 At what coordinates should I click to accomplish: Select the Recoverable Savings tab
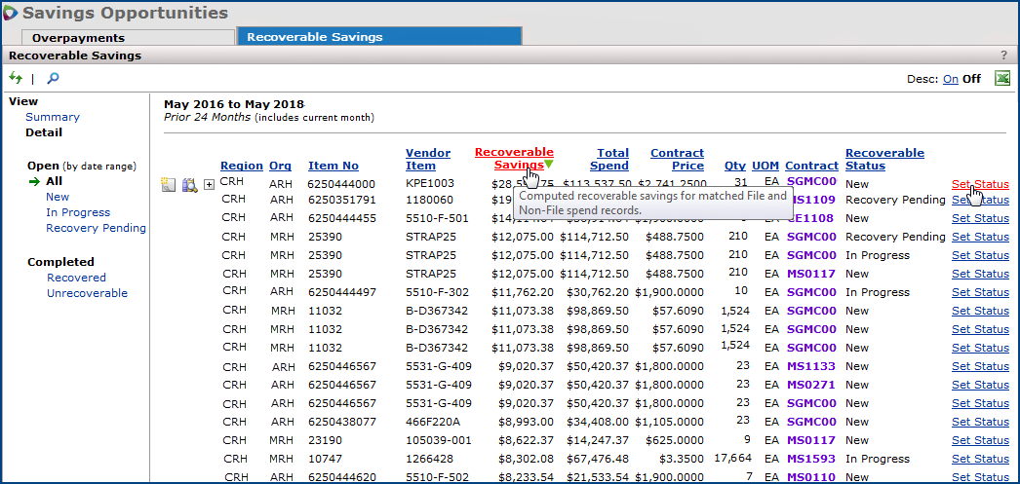pyautogui.click(x=314, y=37)
